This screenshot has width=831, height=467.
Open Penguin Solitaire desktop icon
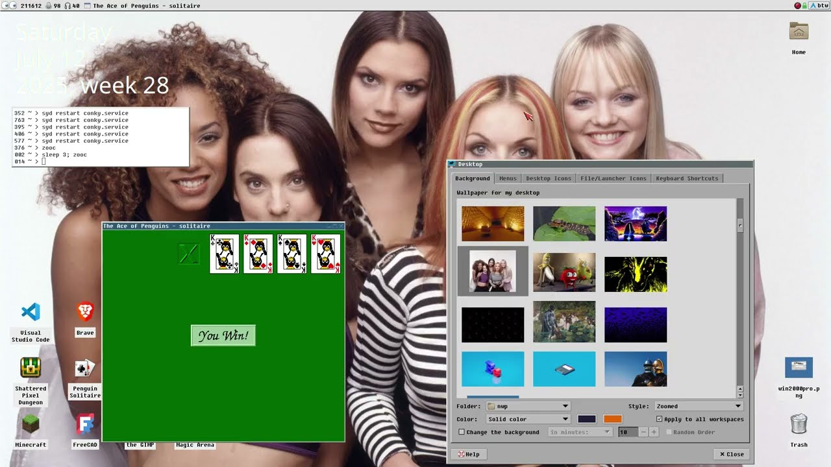click(x=85, y=368)
